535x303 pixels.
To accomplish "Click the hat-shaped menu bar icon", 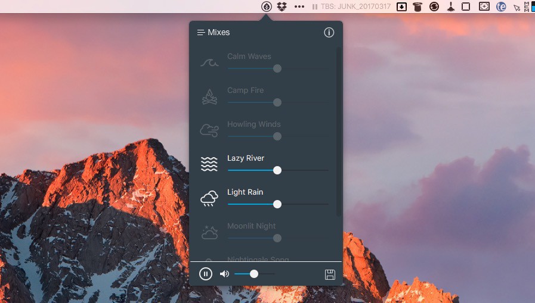I will coord(418,7).
